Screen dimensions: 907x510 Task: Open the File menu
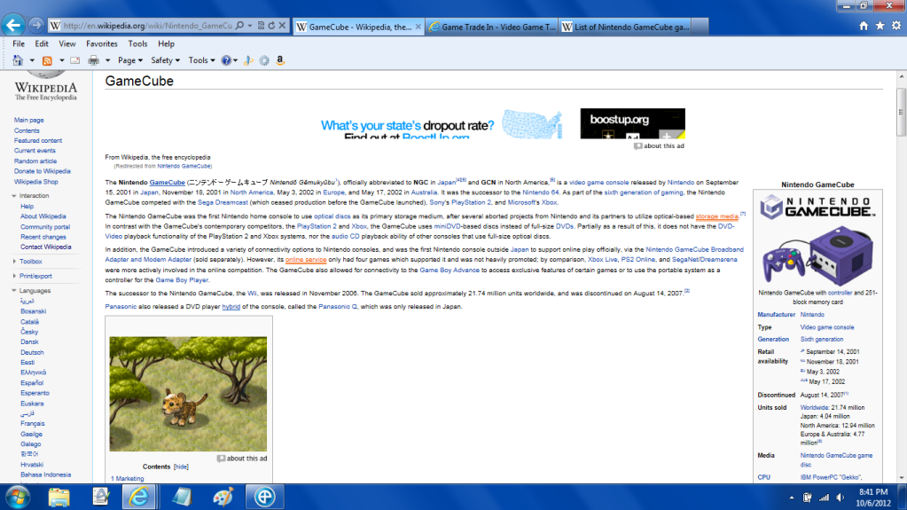[19, 44]
